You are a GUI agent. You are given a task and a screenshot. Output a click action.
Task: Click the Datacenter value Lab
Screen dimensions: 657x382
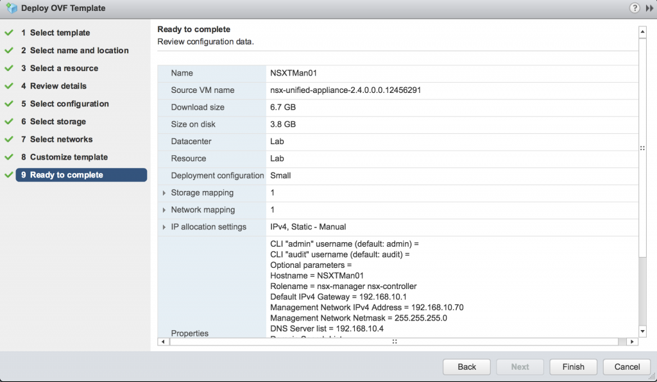[277, 142]
